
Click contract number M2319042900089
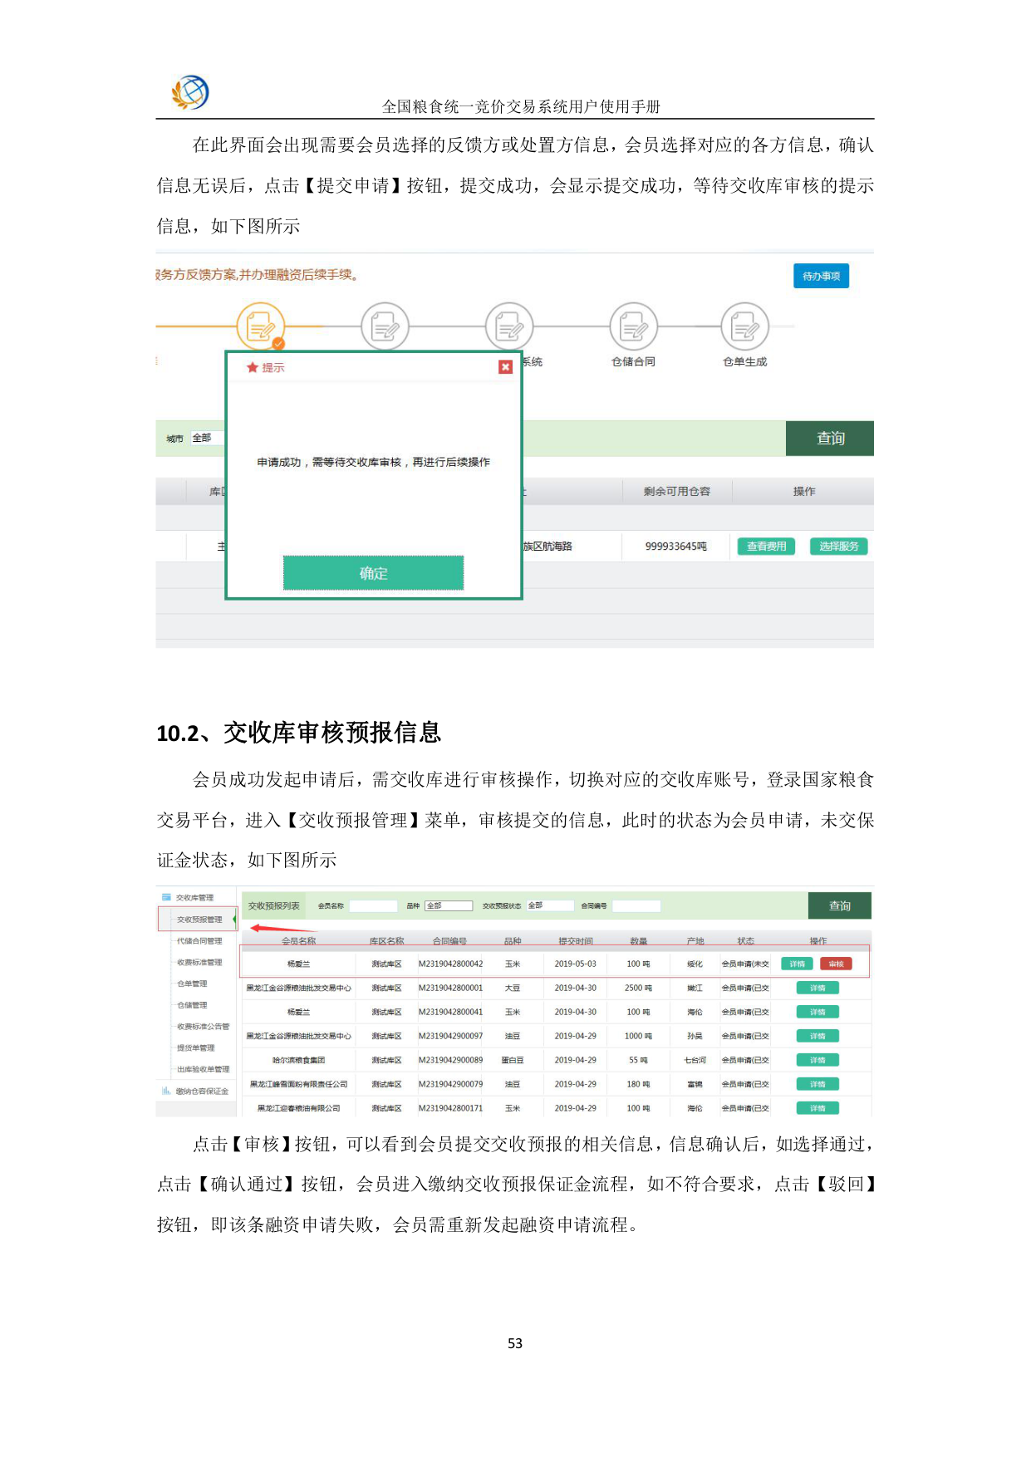(x=450, y=1060)
